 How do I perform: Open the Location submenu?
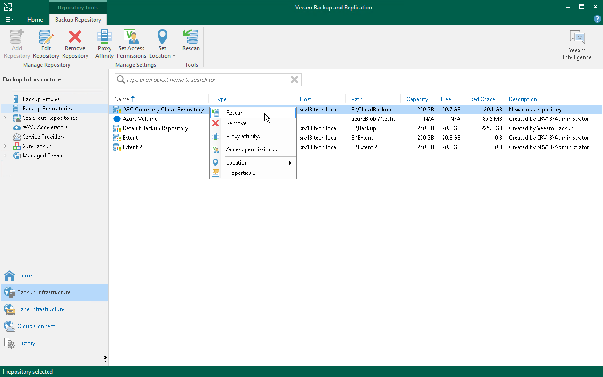coord(238,162)
